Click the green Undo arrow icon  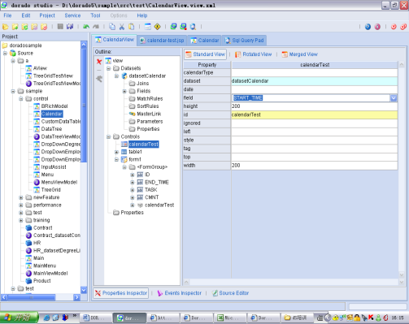86,27
